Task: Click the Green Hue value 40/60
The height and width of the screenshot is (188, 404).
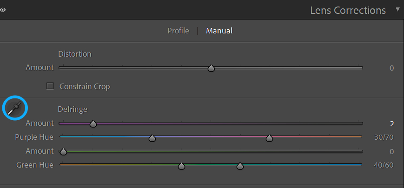Action: [384, 165]
